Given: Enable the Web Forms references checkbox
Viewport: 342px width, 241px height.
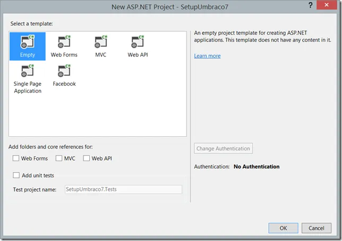Looking at the screenshot, I should point(16,159).
